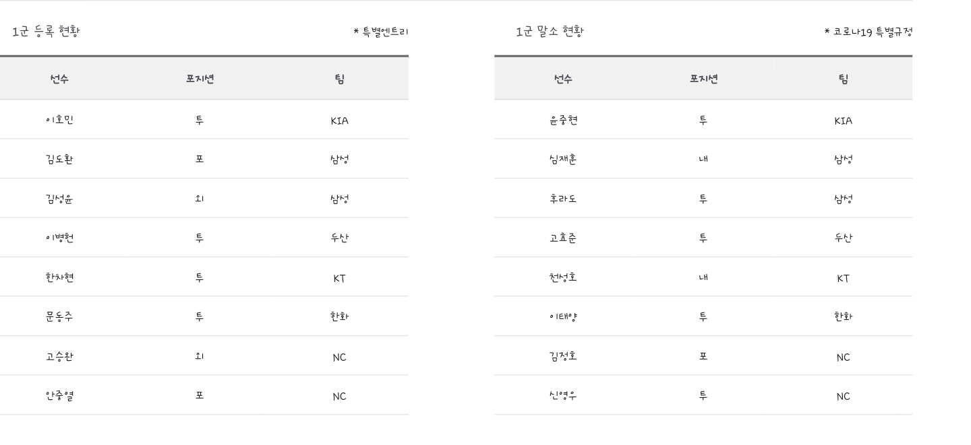Click player name 이병헌

point(59,238)
